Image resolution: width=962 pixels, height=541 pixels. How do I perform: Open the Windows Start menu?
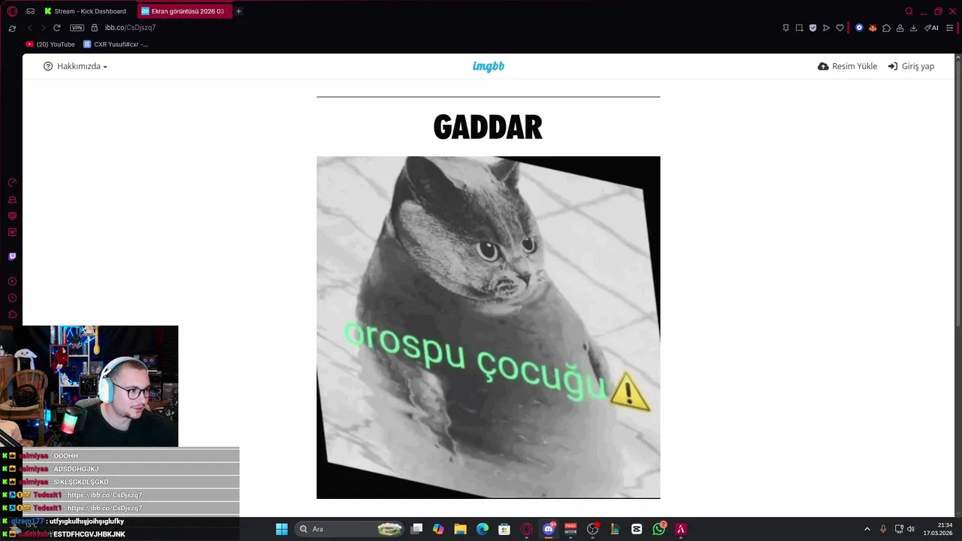point(282,529)
